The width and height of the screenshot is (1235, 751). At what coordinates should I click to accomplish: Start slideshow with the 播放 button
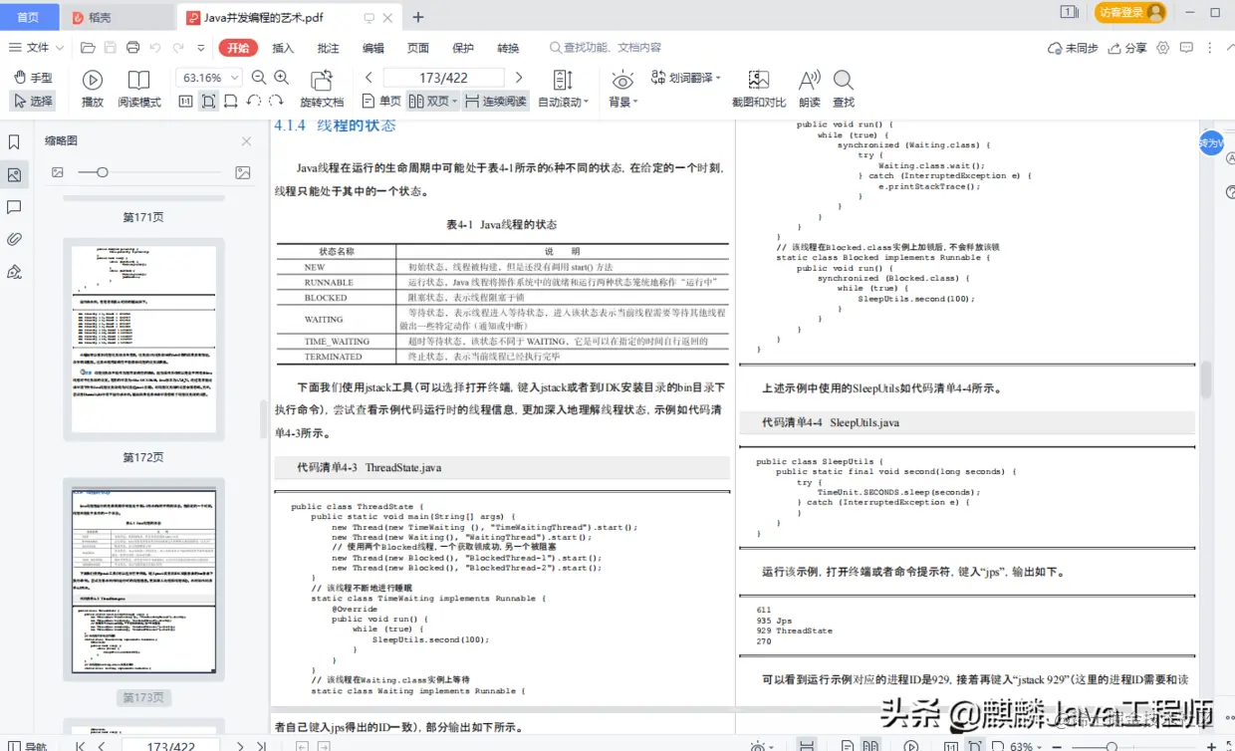pyautogui.click(x=93, y=89)
